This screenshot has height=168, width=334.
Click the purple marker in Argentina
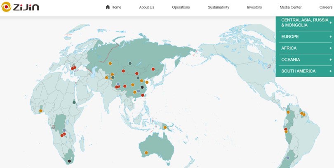click(288, 158)
